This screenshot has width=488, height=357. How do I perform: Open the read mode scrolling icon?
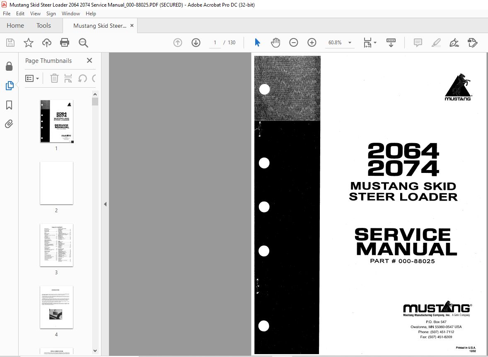[391, 43]
